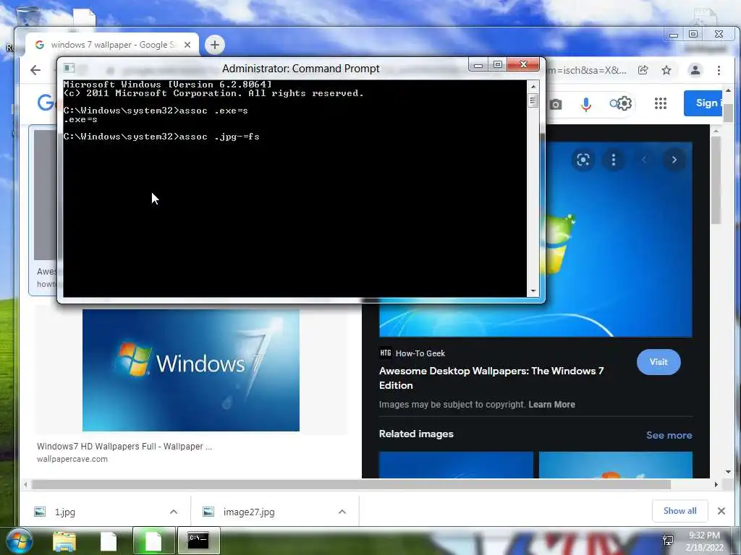Click the network tray icon
This screenshot has height=555, width=741.
668,541
